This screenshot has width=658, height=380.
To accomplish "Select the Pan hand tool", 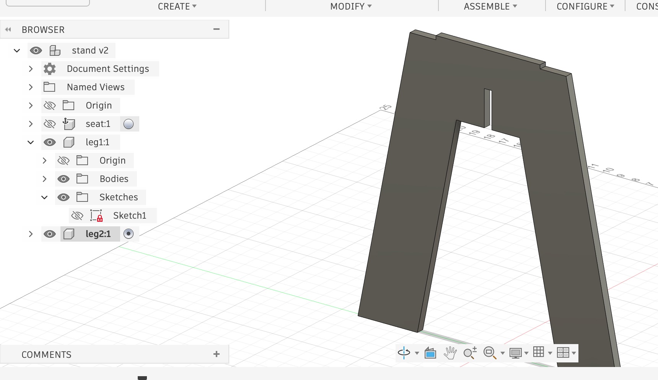I will tap(450, 353).
